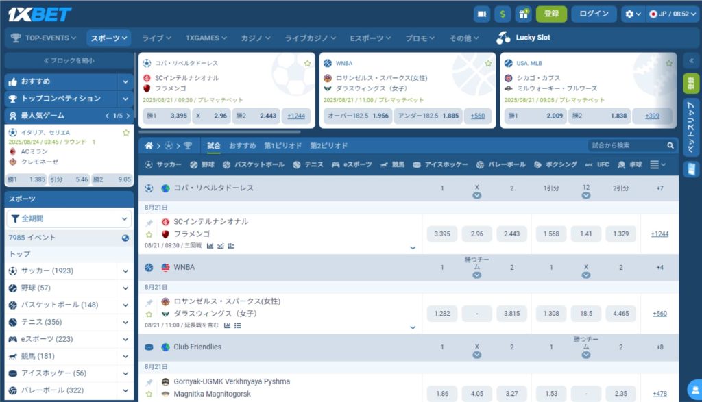The width and height of the screenshot is (702, 402).
Task: Filter by UFC sport
Action: coord(597,164)
